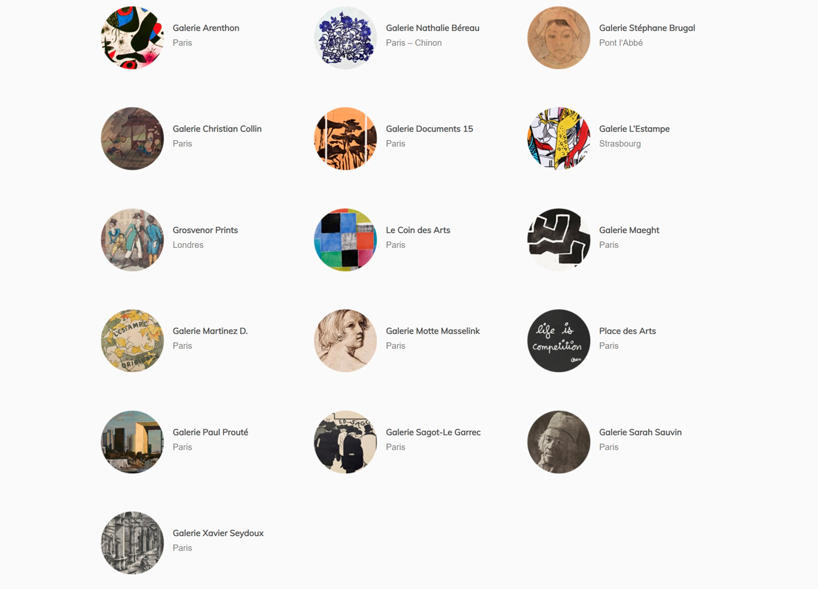Open the skyline image for Galerie Paul Prouté
818x589 pixels.
[x=132, y=442]
